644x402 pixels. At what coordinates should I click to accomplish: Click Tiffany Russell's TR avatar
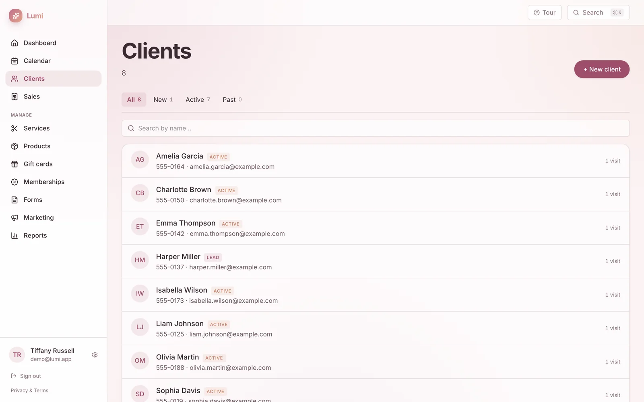(x=17, y=355)
